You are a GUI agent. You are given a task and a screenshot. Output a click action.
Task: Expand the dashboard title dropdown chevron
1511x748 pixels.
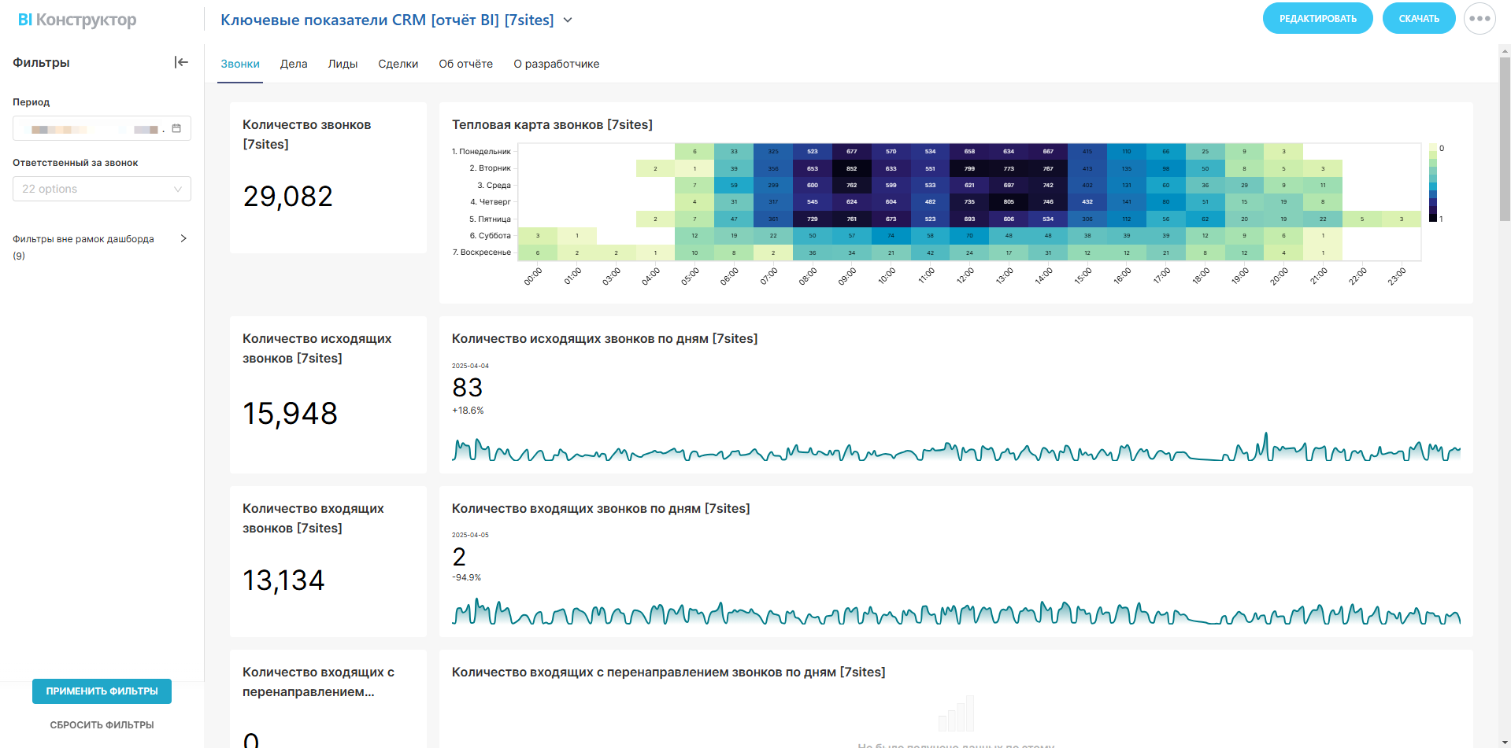point(568,20)
